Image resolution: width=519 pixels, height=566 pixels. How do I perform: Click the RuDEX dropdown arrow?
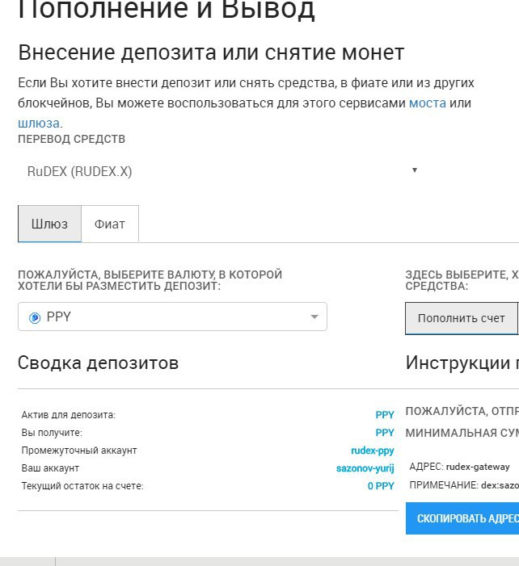tap(415, 170)
